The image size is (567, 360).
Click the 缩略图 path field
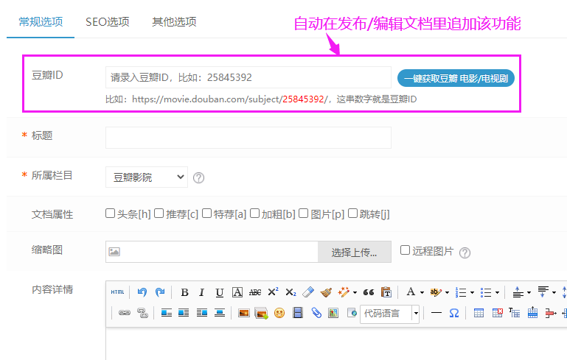[212, 252]
